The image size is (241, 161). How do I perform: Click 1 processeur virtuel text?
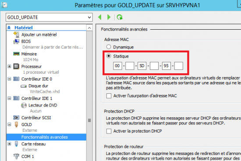tap(41, 72)
